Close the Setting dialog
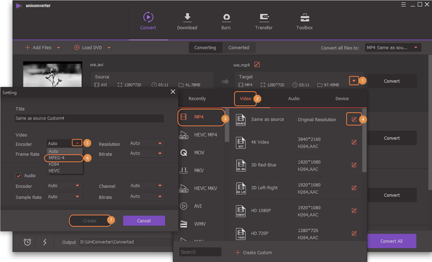Viewport: 432px width, 262px height. (173, 92)
